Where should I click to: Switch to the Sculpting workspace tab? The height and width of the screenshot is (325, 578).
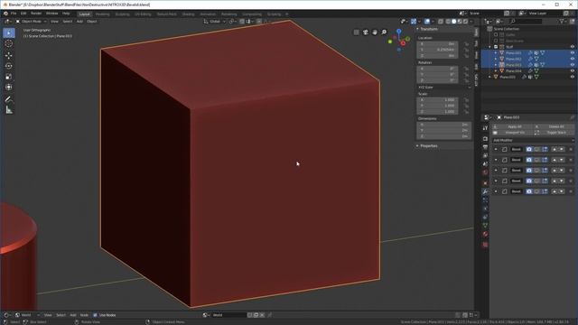tap(123, 14)
